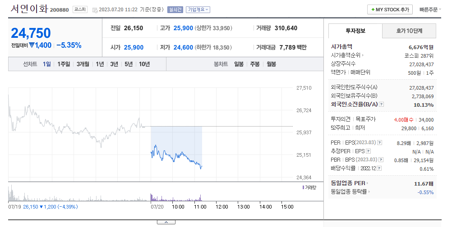This screenshot has width=452, height=227.
Task: Click the 거래량 value 310,640
Action: pyautogui.click(x=286, y=28)
